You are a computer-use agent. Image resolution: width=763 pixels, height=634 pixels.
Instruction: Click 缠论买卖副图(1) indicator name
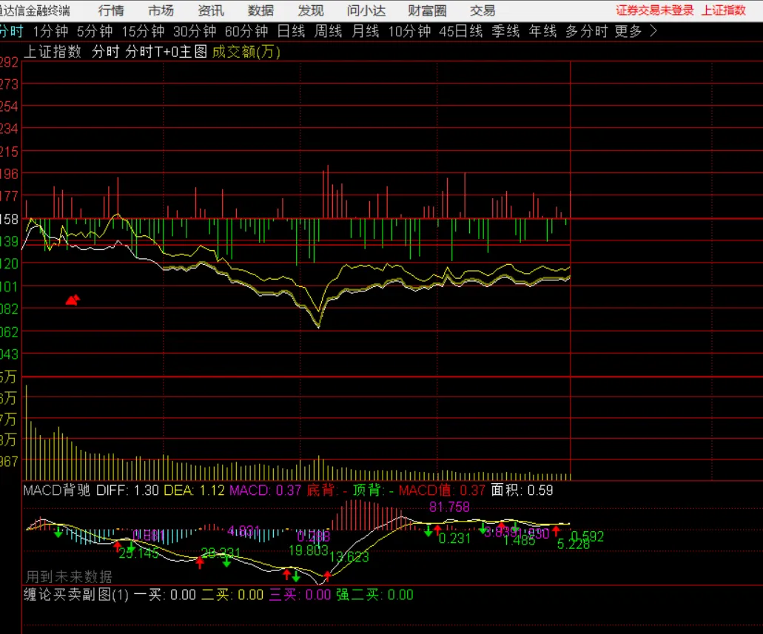click(x=76, y=595)
